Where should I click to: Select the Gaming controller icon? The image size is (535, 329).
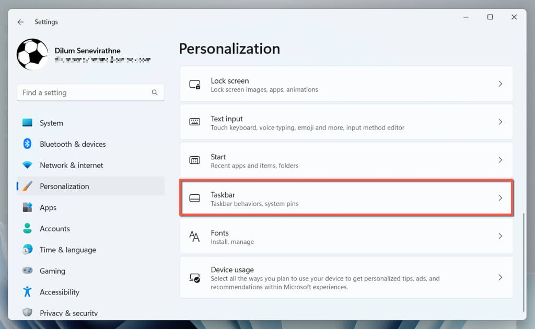pyautogui.click(x=28, y=271)
